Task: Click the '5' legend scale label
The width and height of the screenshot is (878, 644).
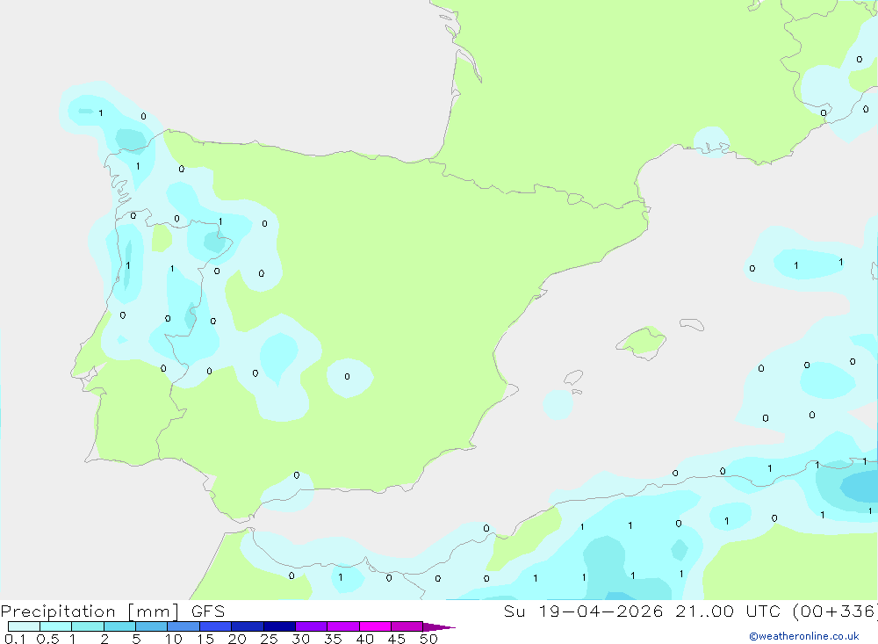Action: (x=136, y=639)
